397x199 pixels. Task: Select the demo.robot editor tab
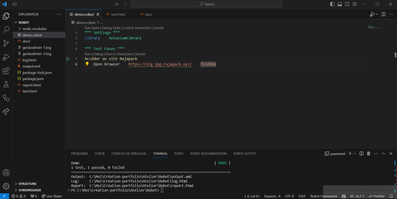tap(84, 14)
